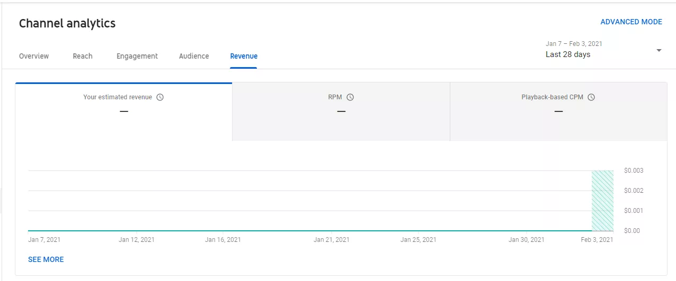The image size is (676, 281).
Task: Click the hatched bar at Feb 3, 2021
Action: point(602,201)
